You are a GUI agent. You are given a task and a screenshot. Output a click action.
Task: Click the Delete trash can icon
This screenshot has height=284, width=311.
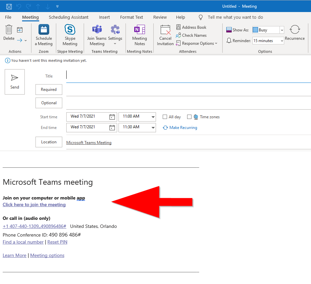[9, 29]
